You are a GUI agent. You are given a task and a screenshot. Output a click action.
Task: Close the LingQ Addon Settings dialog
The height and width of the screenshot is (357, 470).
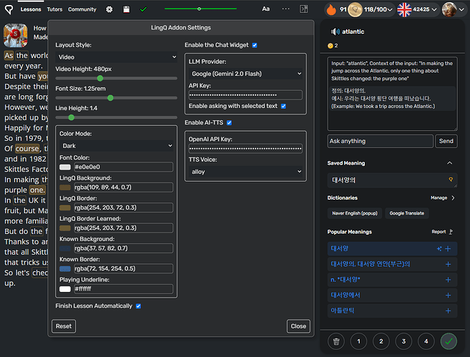tap(298, 326)
